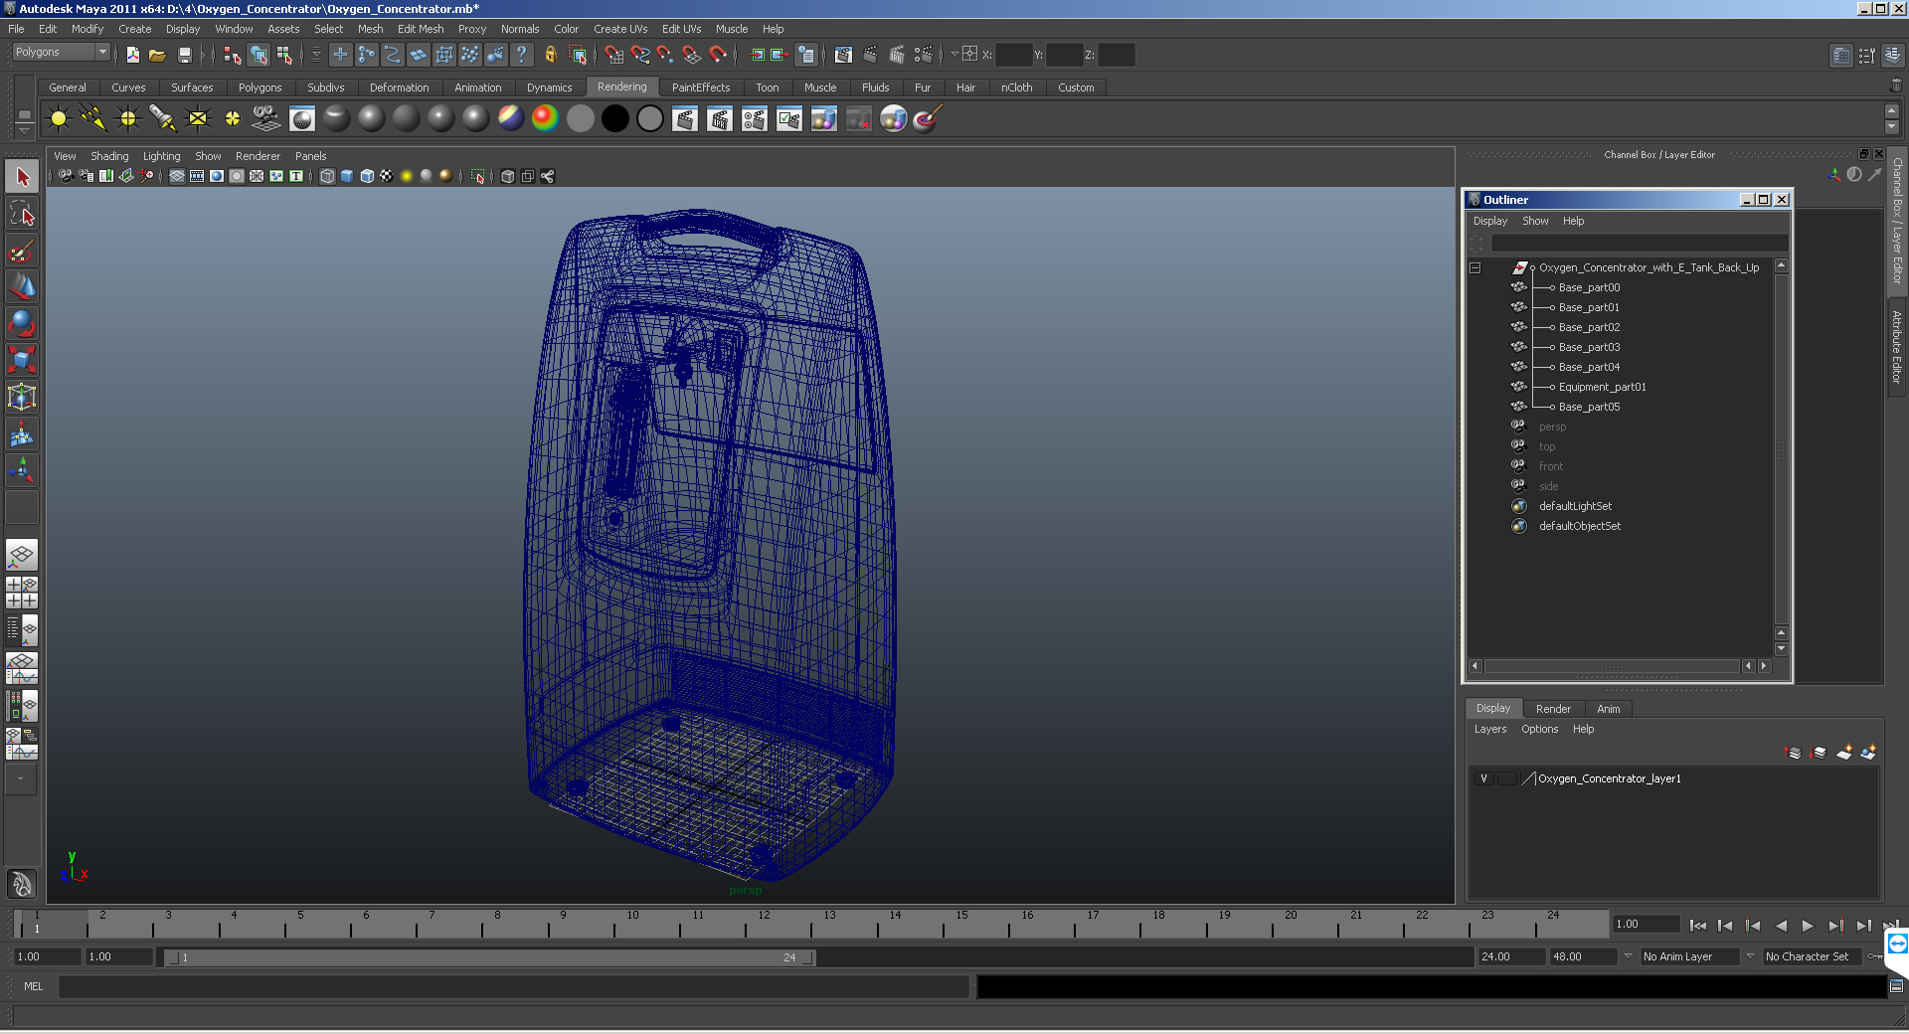Open Outliner Show menu
Screen dimensions: 1909x1034
click(x=1535, y=221)
